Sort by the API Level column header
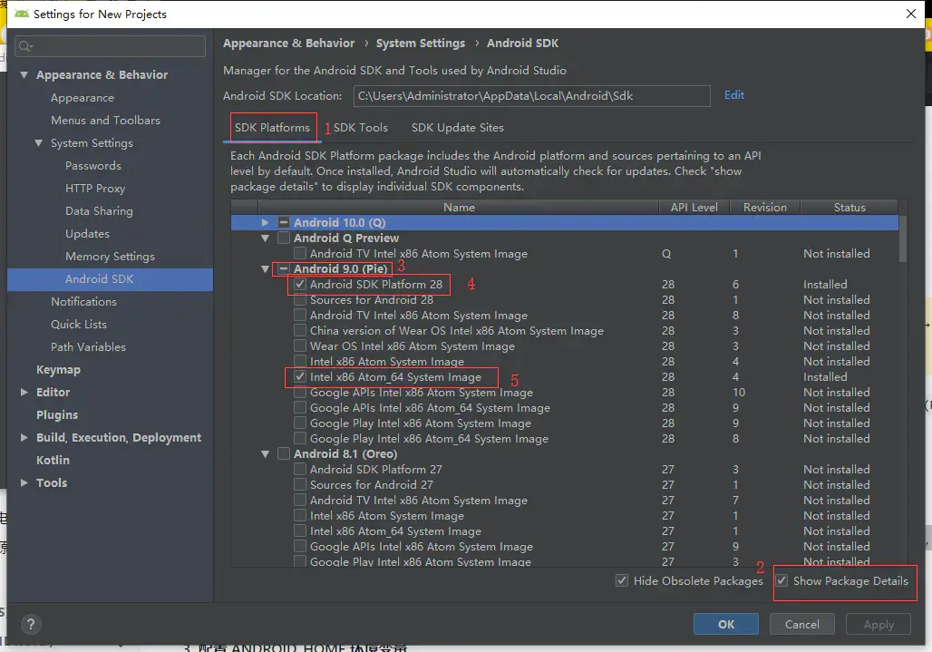 click(x=694, y=208)
